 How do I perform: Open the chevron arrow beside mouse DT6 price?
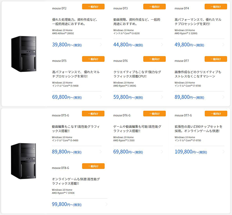pyautogui.click(x=162, y=97)
